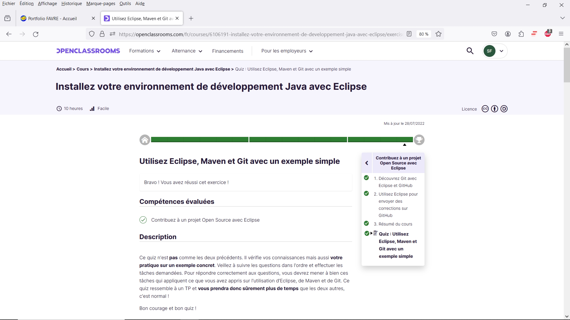Click the first segment of the progress bar
Image resolution: width=570 pixels, height=320 pixels.
click(x=200, y=140)
